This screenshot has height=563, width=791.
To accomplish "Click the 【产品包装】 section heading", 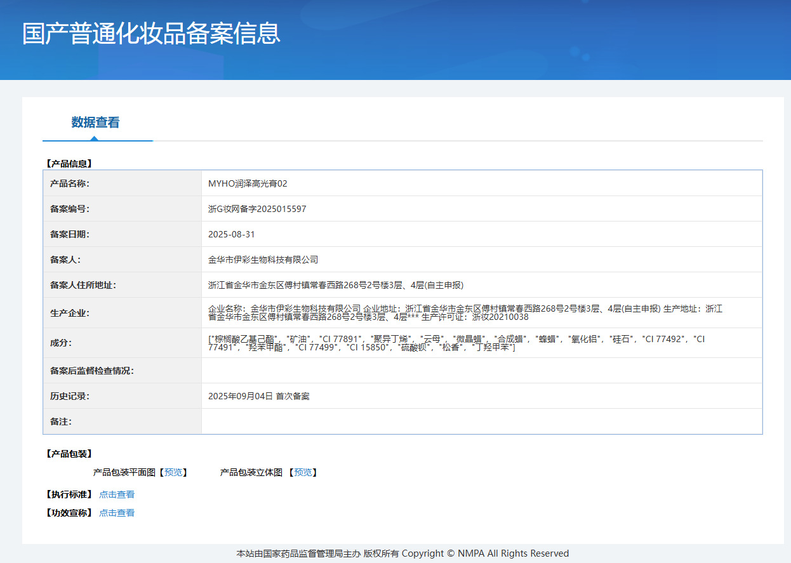I will (x=69, y=454).
